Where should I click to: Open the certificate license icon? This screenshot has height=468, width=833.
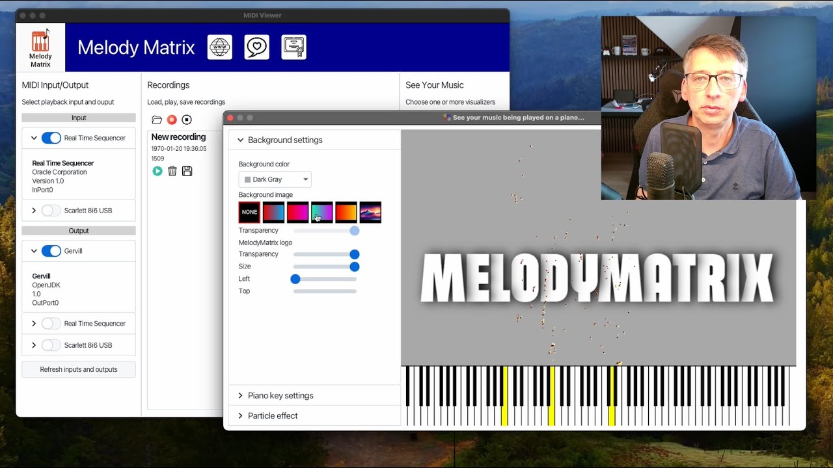(294, 47)
